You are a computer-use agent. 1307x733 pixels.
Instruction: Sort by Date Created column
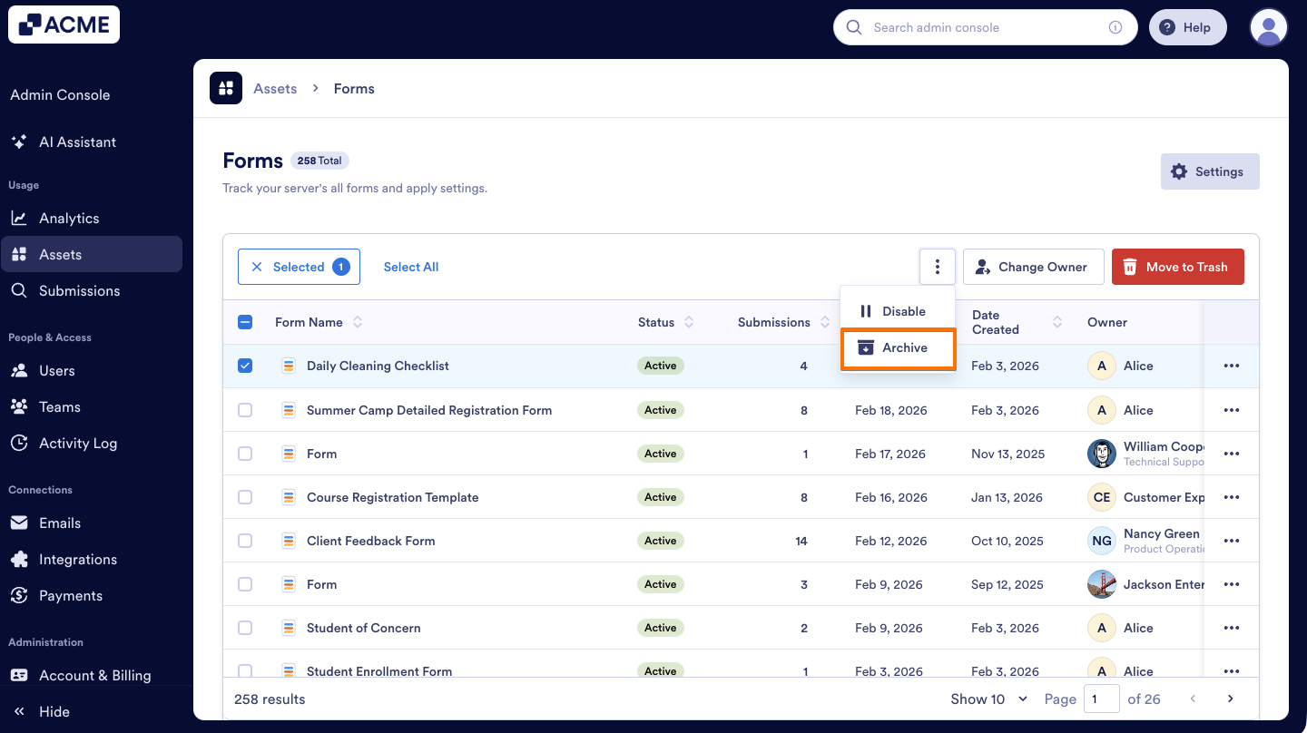click(1057, 322)
